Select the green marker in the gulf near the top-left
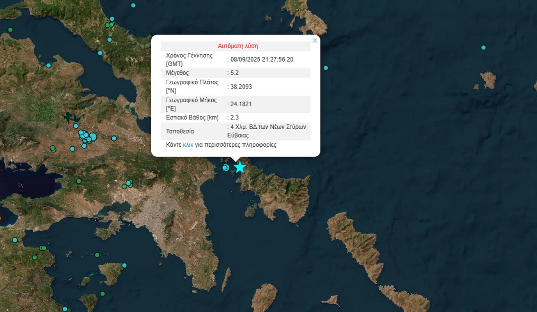The image size is (537, 312). click(11, 30)
